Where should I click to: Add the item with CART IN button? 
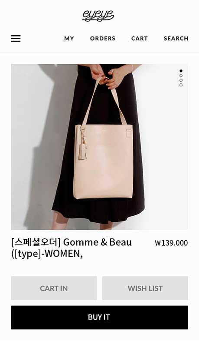54,288
